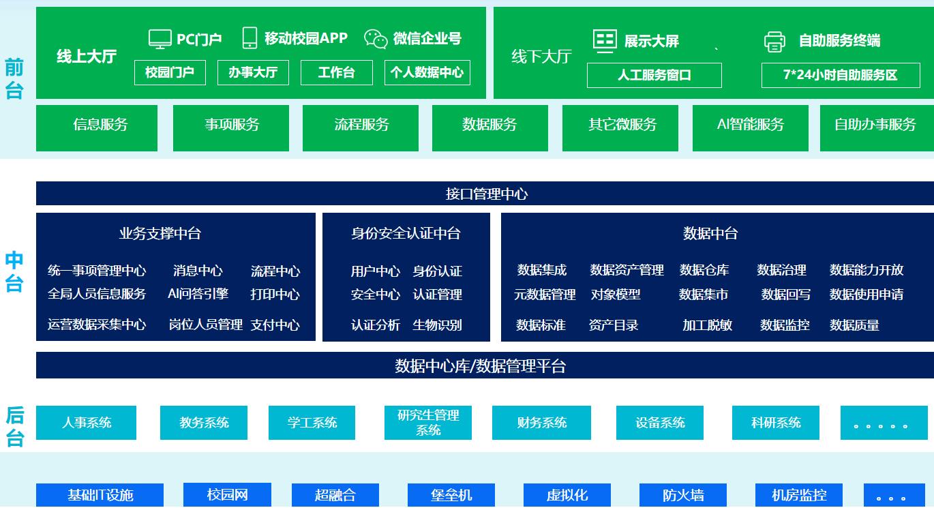This screenshot has height=508, width=934.
Task: Select the 人工服务窗口 box
Action: (654, 75)
